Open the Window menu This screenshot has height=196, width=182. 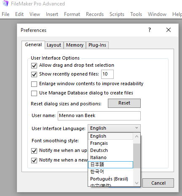[157, 14]
